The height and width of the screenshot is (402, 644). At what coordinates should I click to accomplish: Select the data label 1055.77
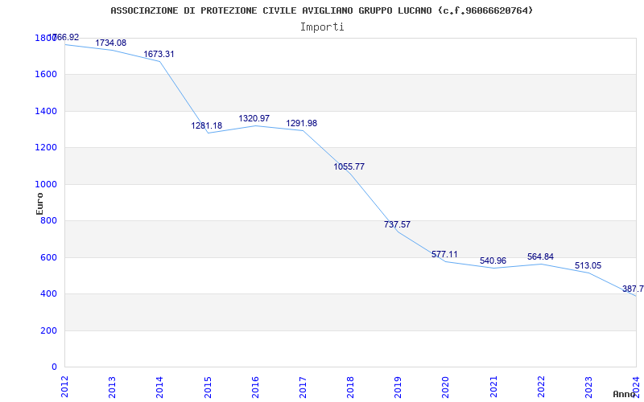[349, 167]
